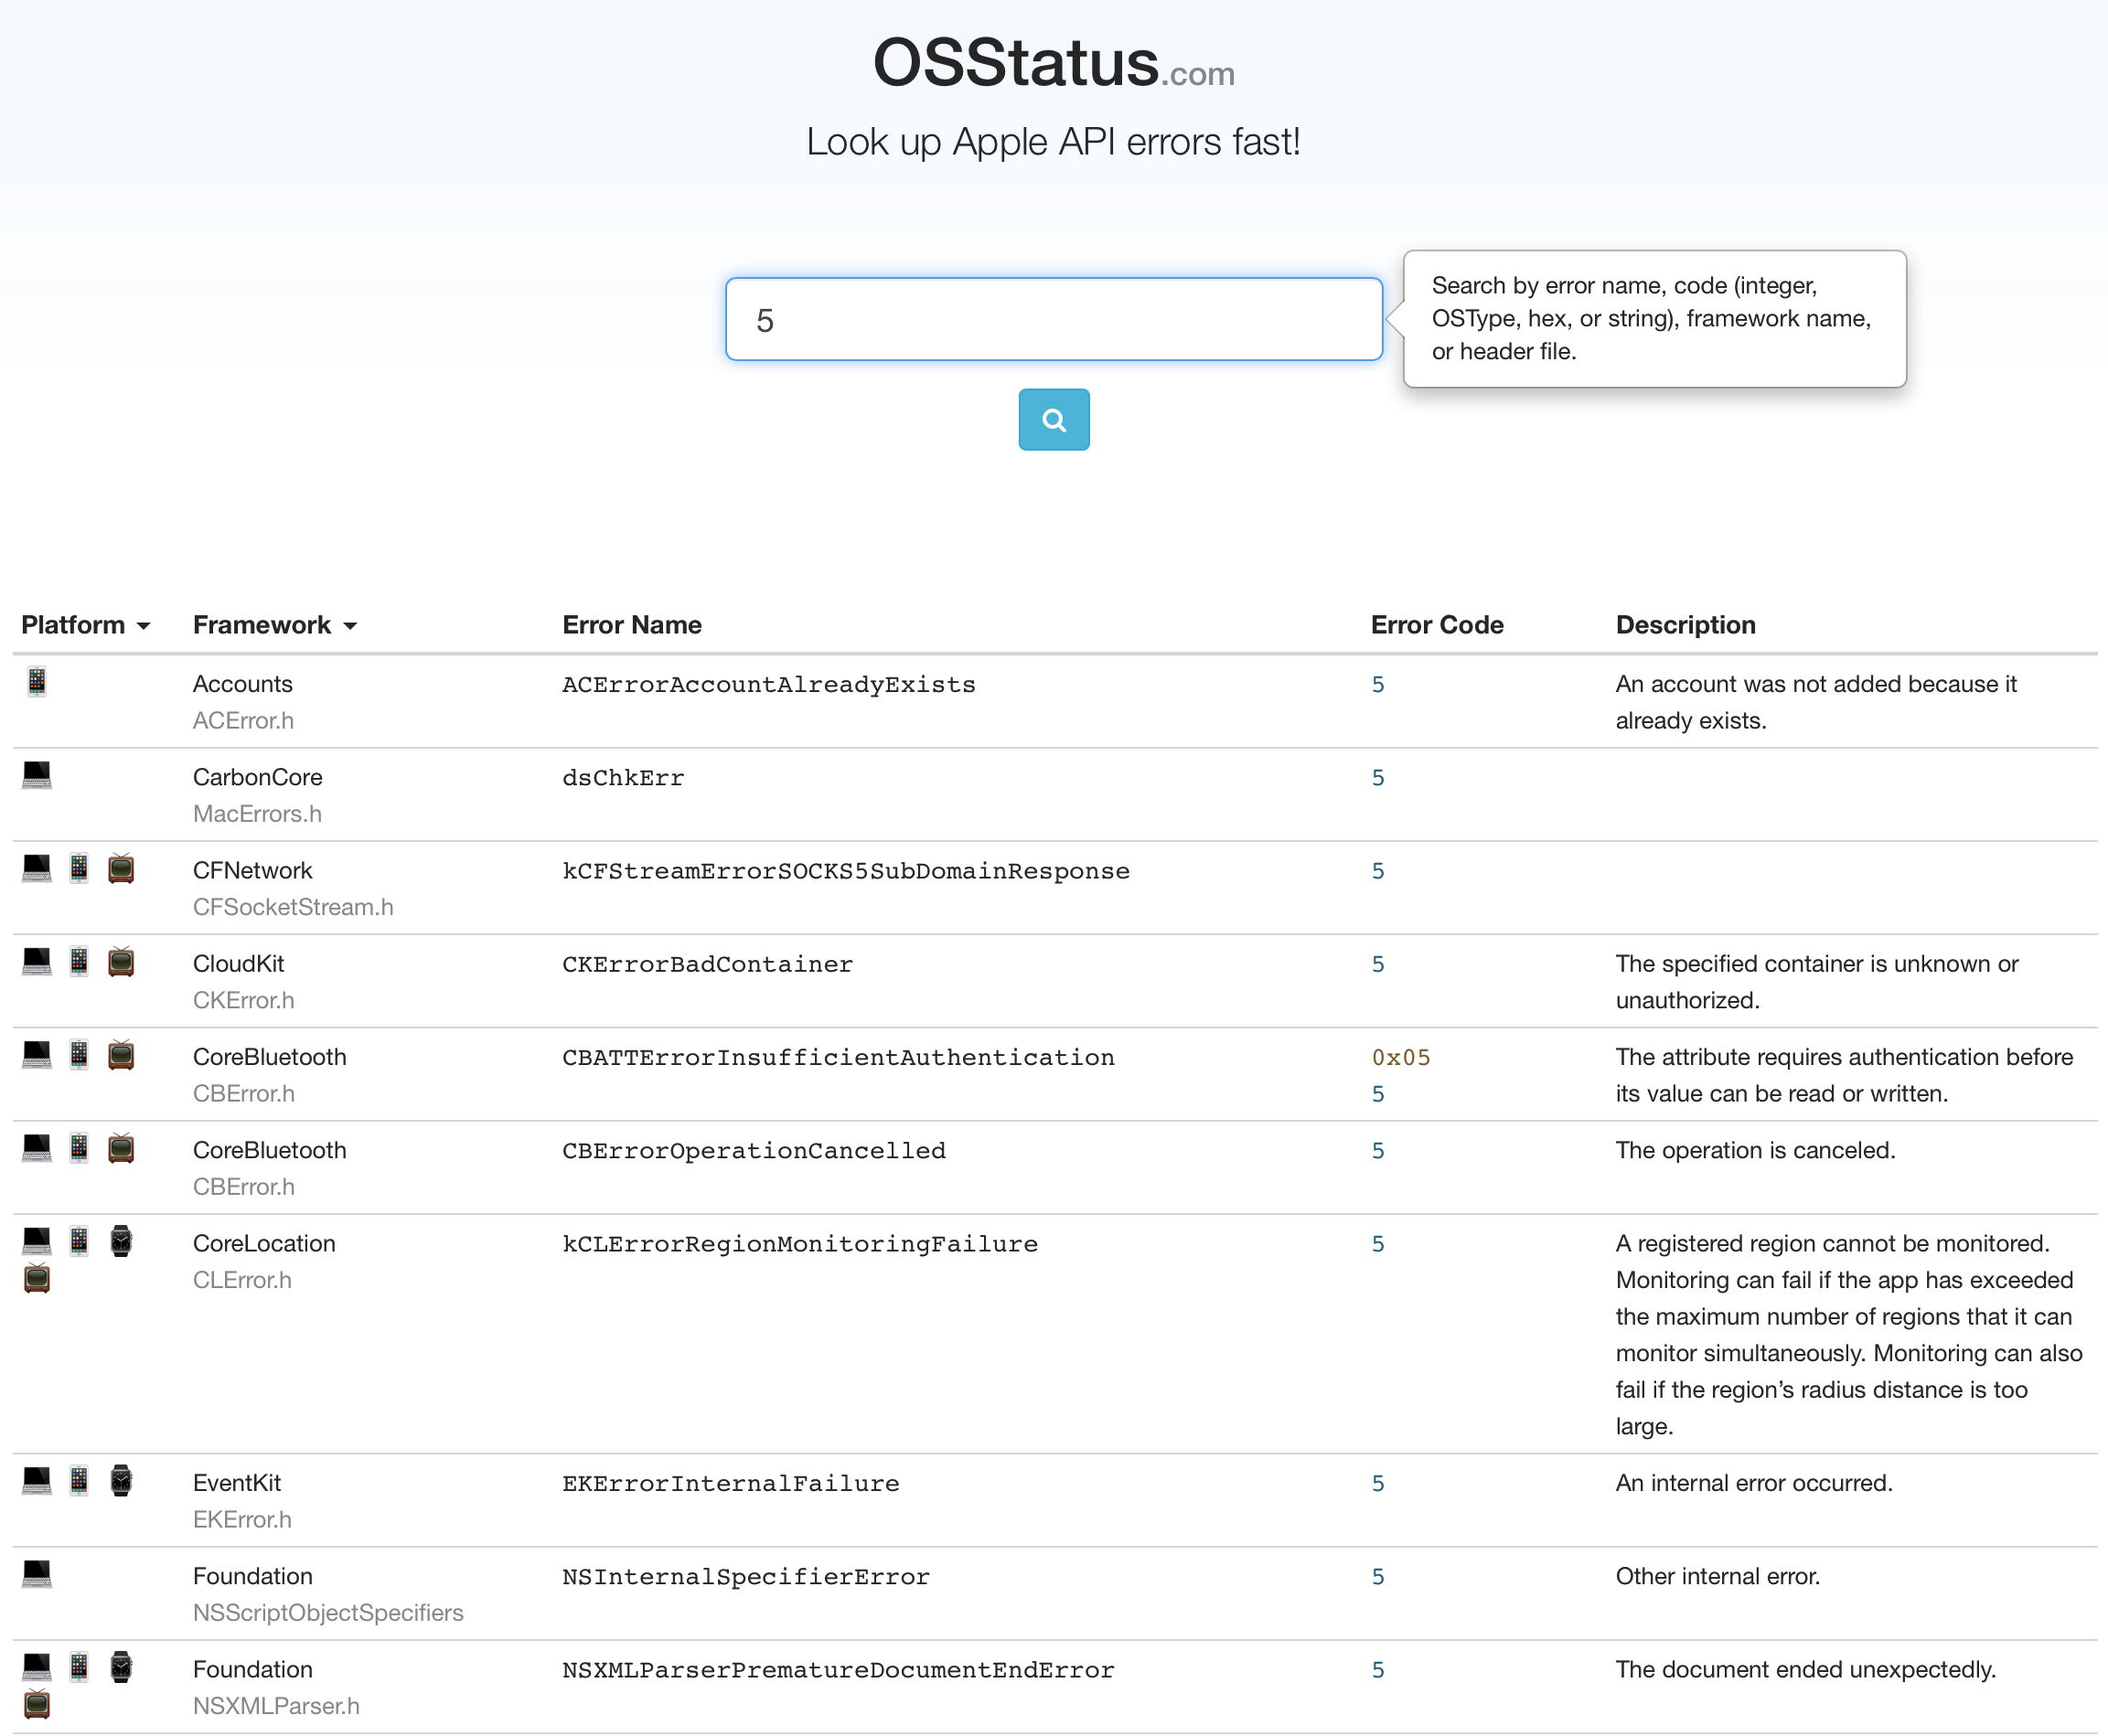Screen dimensions: 2108x1736
Task: Click the TV icon in CBErrorOperationCancelled row
Action: click(121, 1147)
